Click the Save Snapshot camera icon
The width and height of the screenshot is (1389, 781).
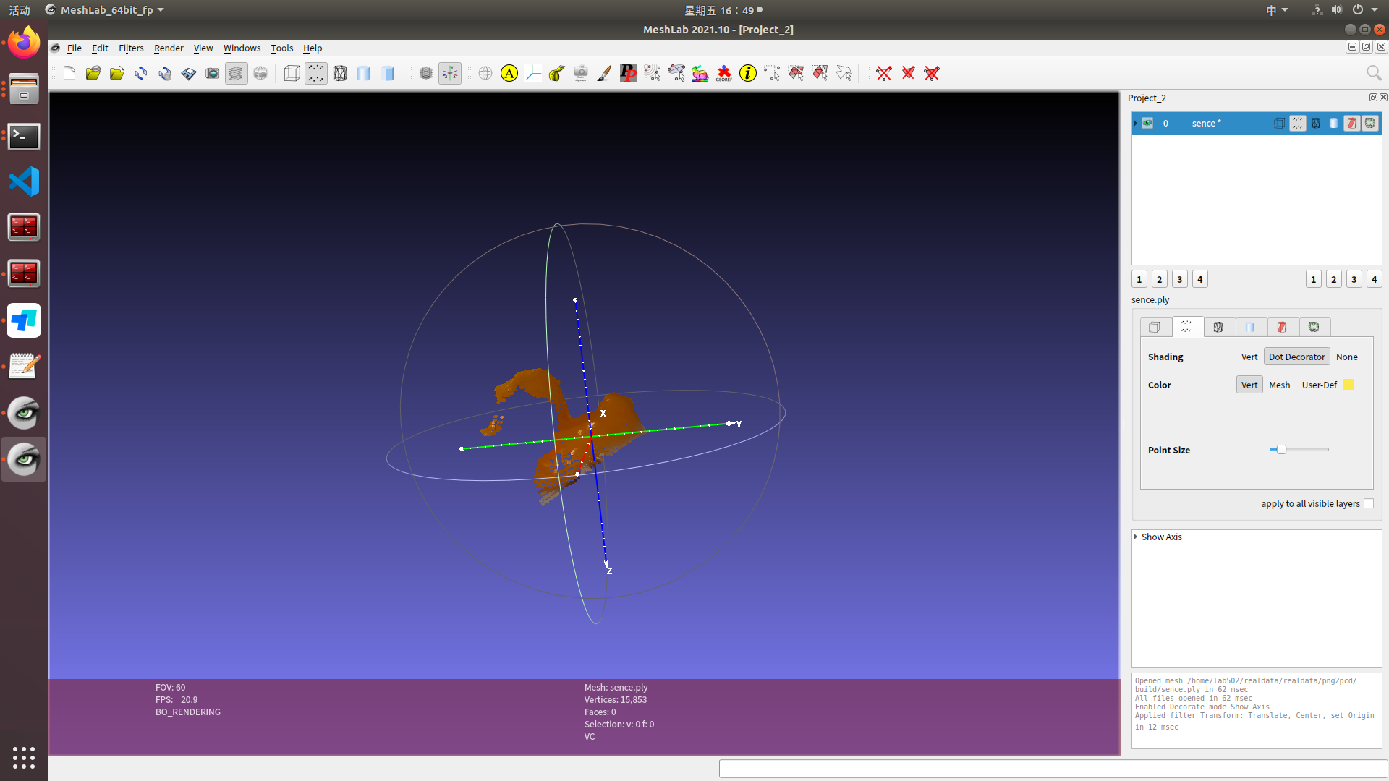pyautogui.click(x=212, y=73)
